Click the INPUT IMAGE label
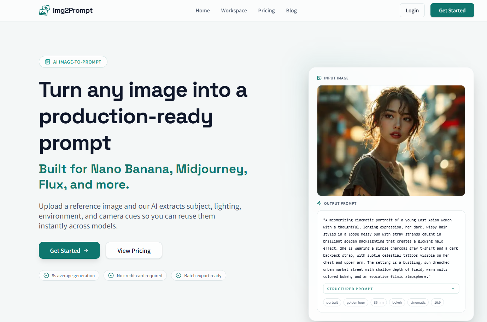This screenshot has width=487, height=322. (336, 78)
